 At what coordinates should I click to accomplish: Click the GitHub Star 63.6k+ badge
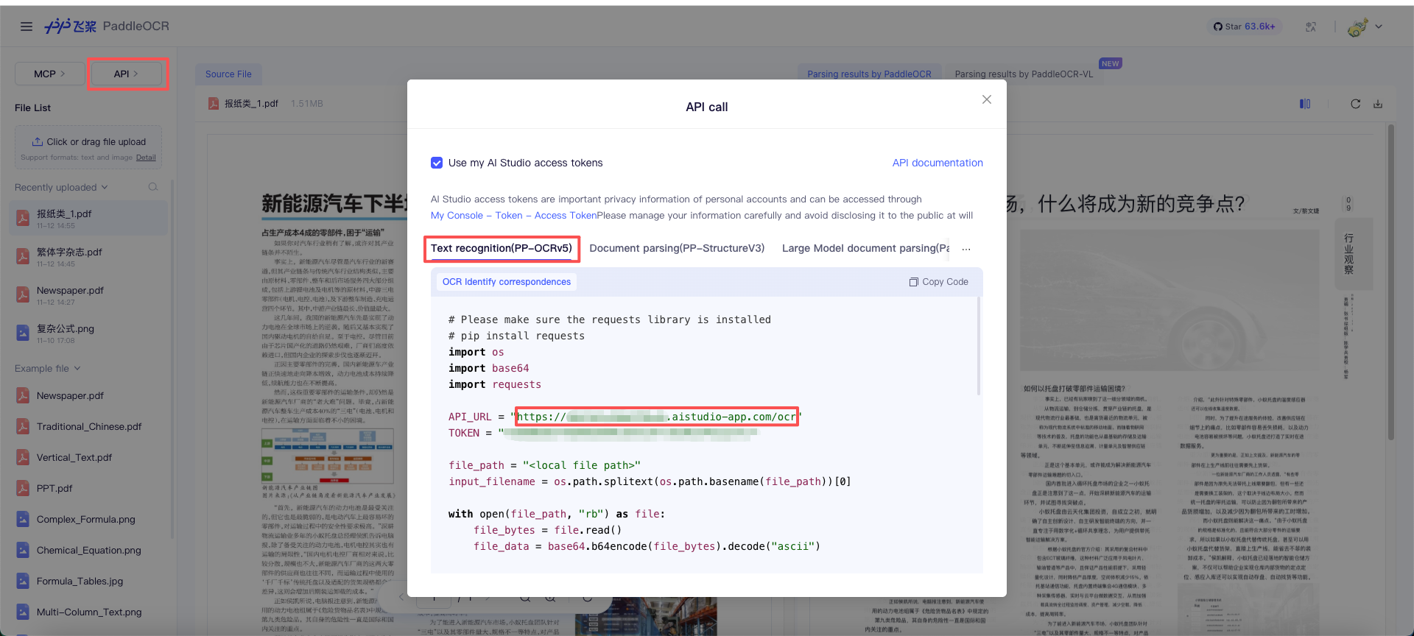[1245, 26]
